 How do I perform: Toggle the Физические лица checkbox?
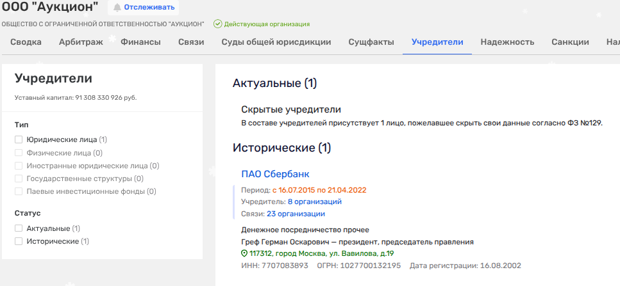[19, 153]
